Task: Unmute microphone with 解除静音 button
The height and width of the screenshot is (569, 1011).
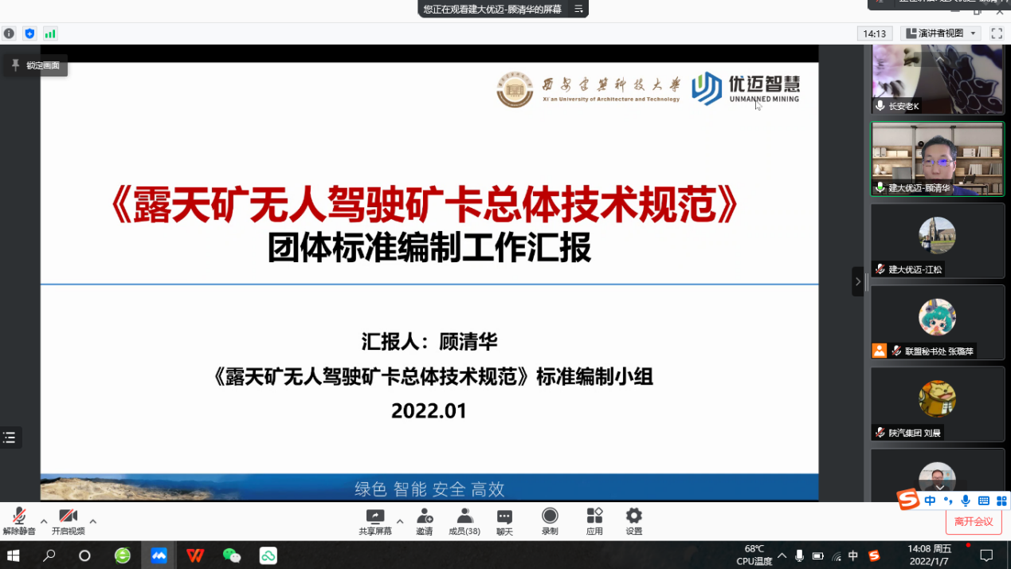Action: point(18,521)
